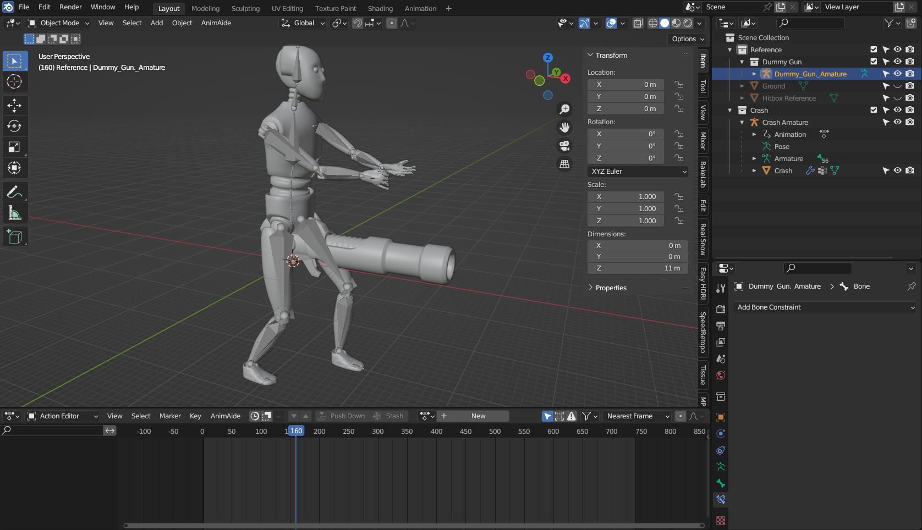922x530 pixels.
Task: Click the Scale X value field
Action: pyautogui.click(x=625, y=197)
